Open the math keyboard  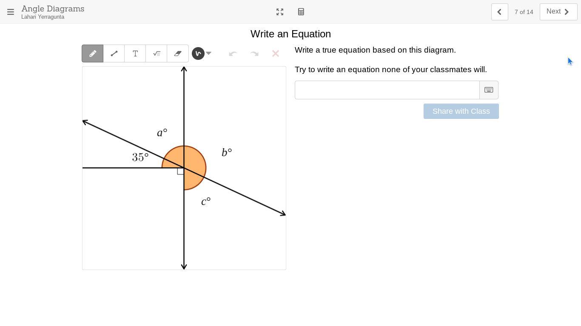click(489, 90)
